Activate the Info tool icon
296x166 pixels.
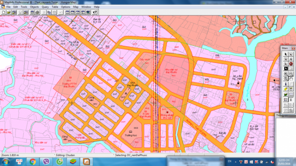tap(286, 84)
